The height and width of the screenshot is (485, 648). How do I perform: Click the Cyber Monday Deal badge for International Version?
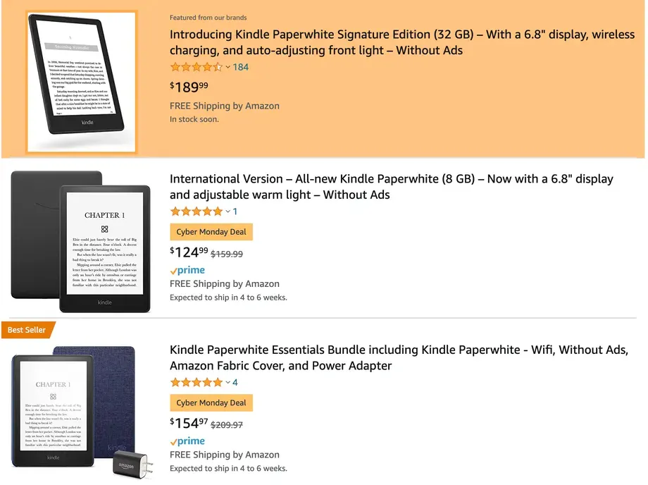pyautogui.click(x=211, y=232)
